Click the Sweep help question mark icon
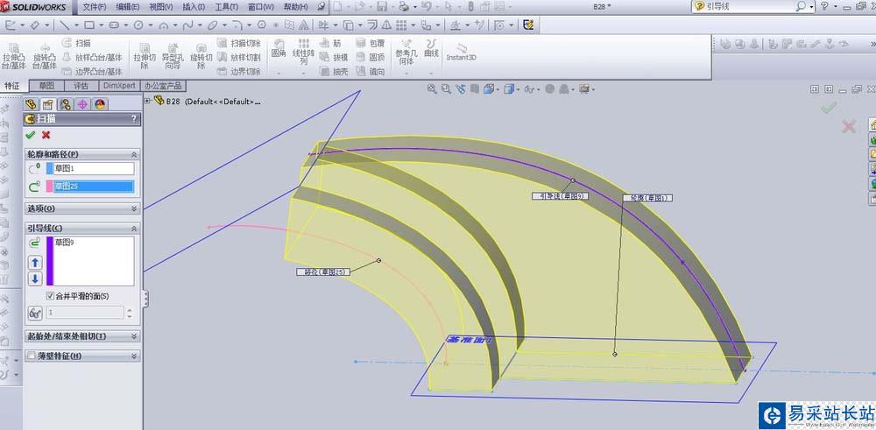Viewport: 876px width, 430px height. (x=134, y=118)
